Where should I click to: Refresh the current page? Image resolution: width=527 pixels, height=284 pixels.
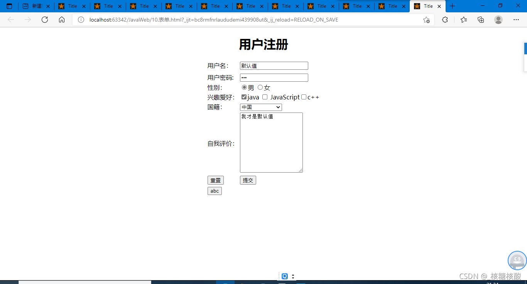pos(45,20)
